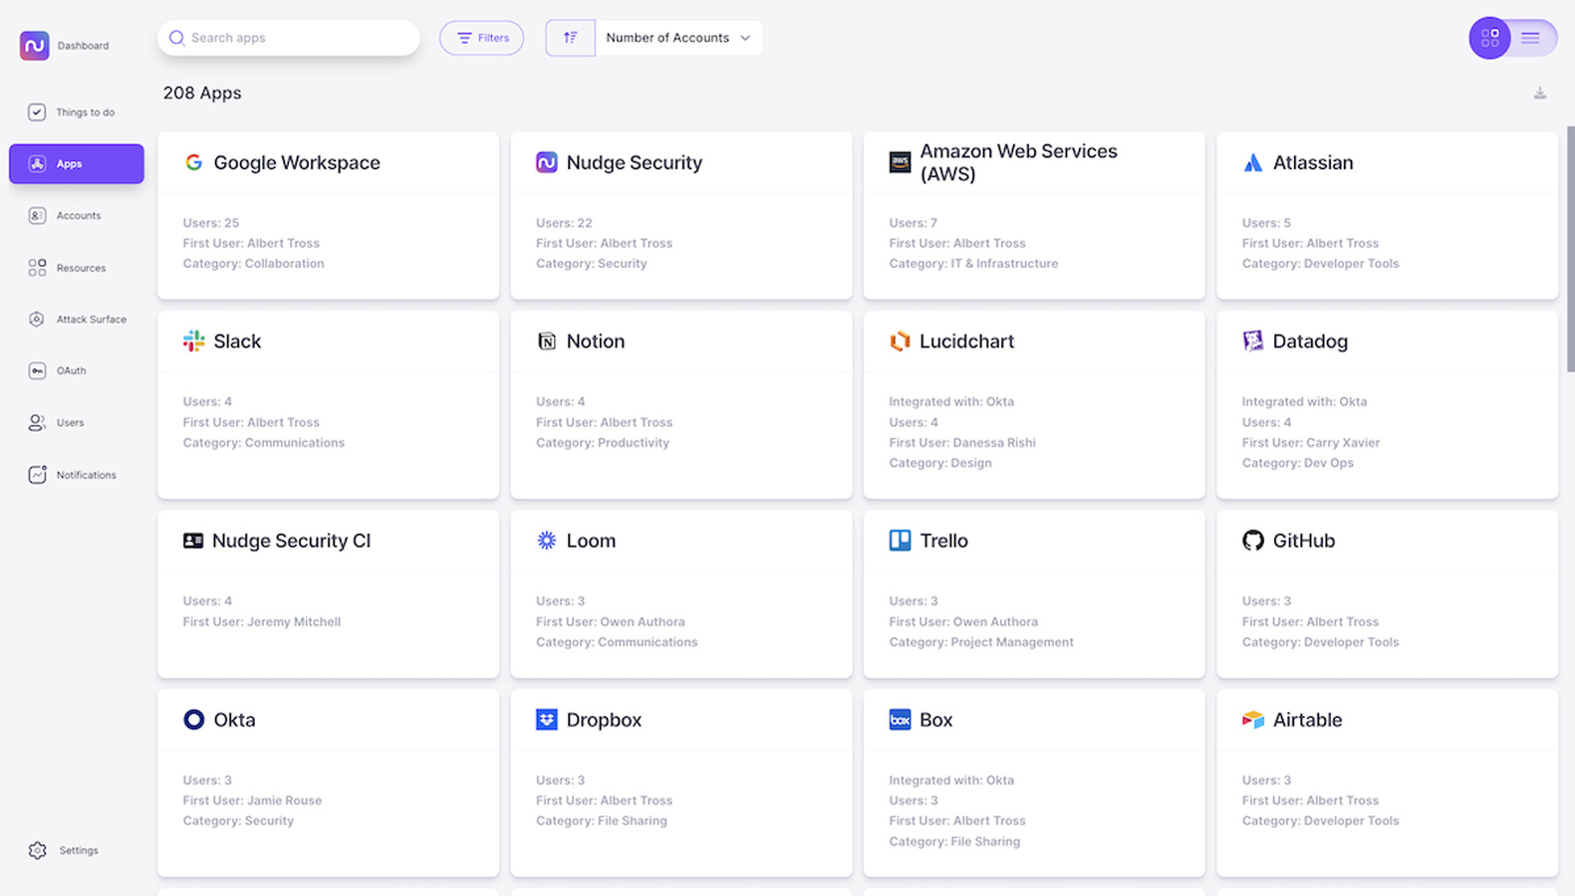This screenshot has width=1575, height=896.
Task: Open the Number of Accounts sort dropdown
Action: tap(678, 38)
